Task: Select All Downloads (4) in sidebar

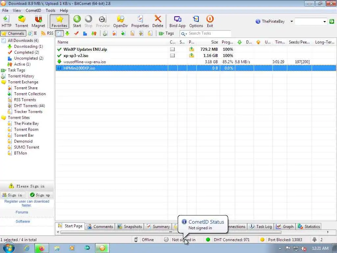Action: tap(23, 41)
